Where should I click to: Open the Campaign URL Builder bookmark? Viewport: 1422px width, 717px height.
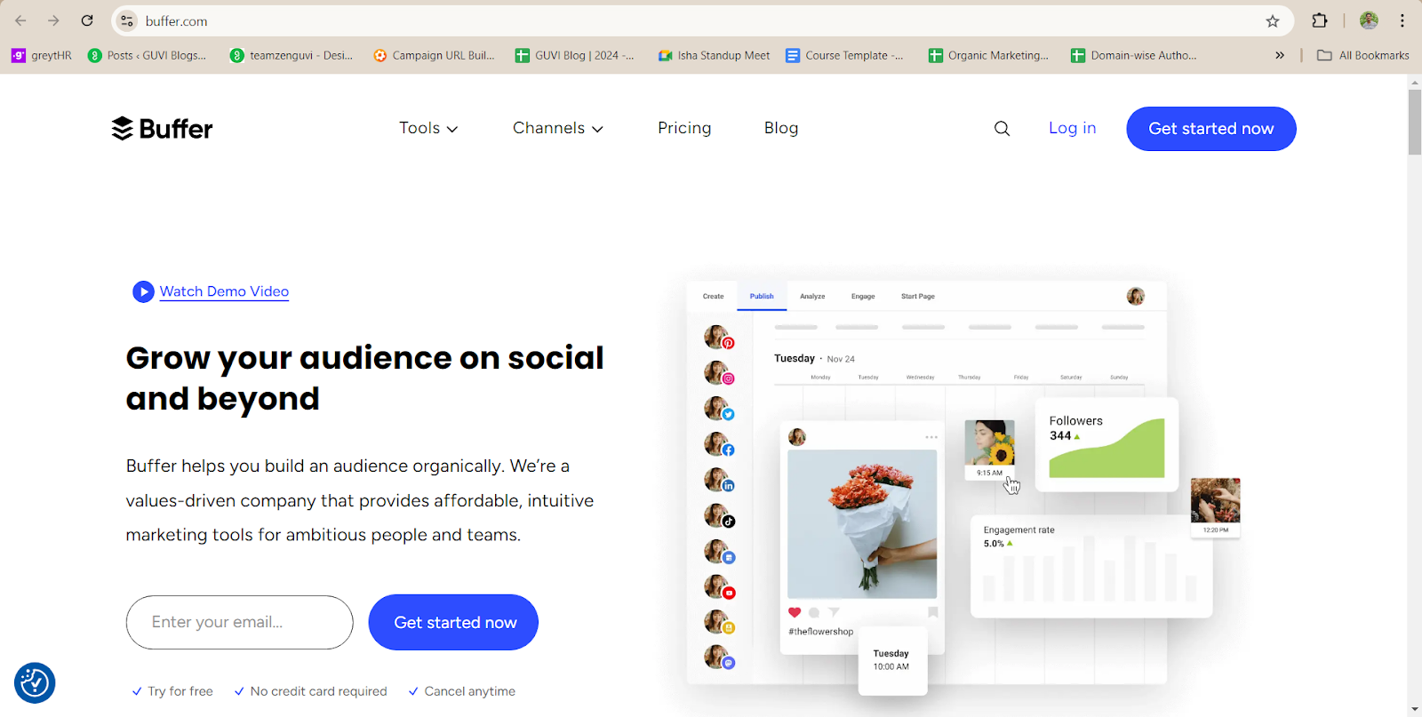[434, 55]
